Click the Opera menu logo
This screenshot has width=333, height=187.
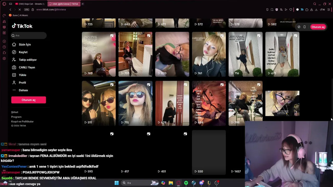tap(4, 4)
